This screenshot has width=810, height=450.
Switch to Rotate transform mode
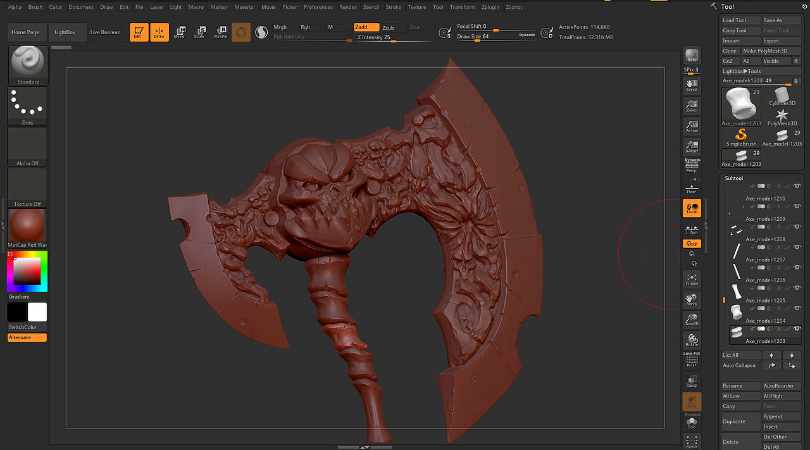point(220,32)
